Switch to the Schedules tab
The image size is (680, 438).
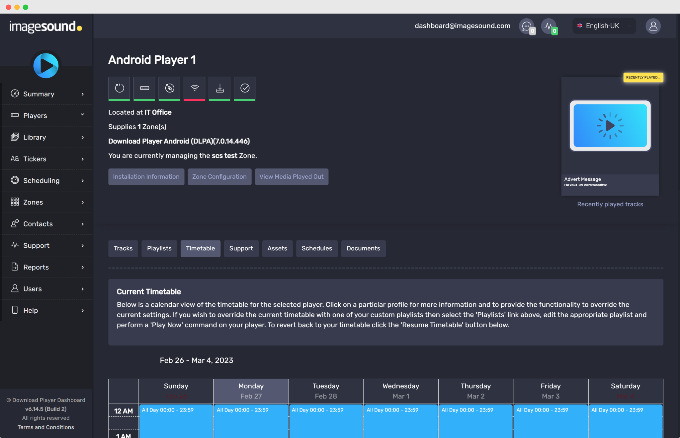point(317,248)
